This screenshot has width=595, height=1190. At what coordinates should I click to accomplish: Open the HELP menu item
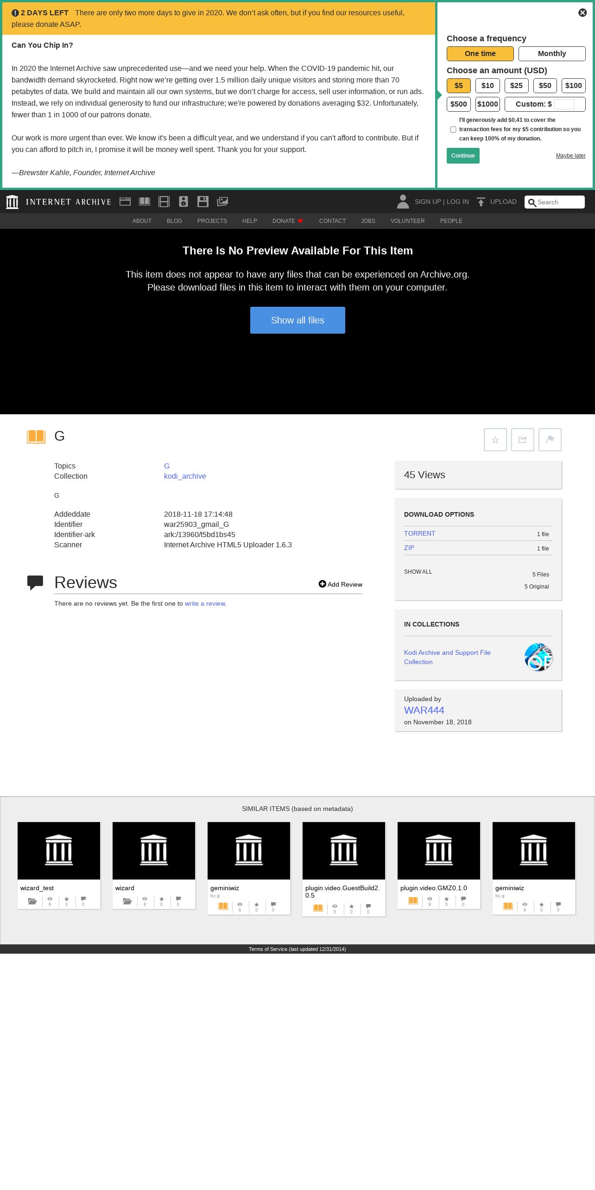[250, 221]
